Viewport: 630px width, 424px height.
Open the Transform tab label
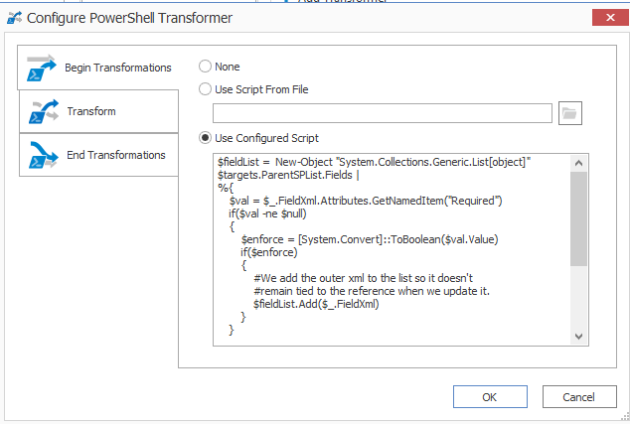[91, 111]
